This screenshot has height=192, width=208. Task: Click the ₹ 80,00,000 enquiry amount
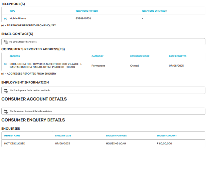click(x=164, y=144)
